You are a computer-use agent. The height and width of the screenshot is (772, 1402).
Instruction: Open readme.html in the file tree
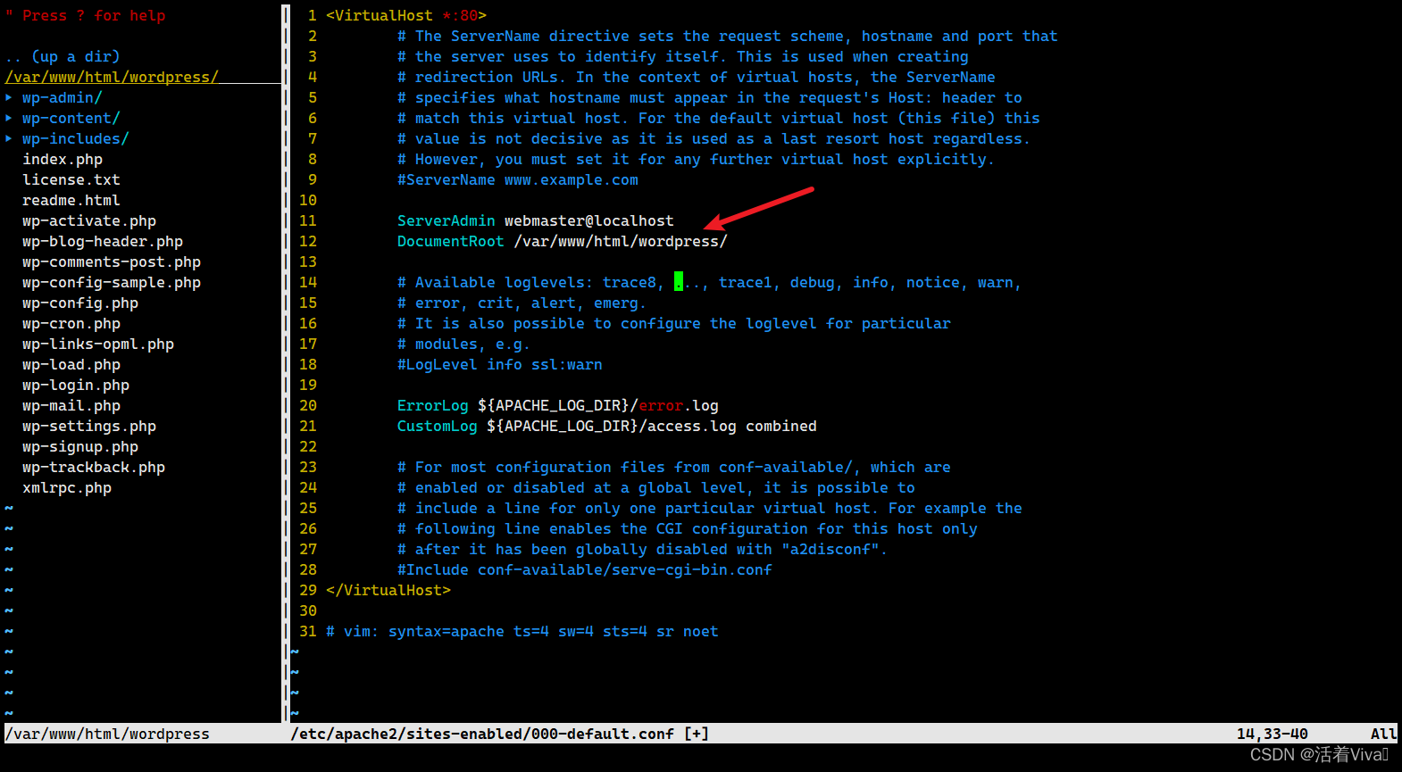click(71, 200)
